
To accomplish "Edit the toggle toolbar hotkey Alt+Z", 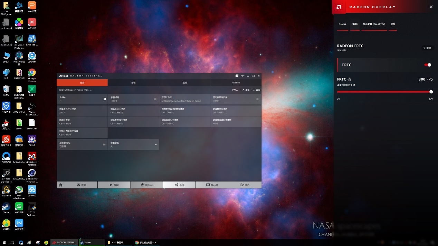I will click(82, 111).
